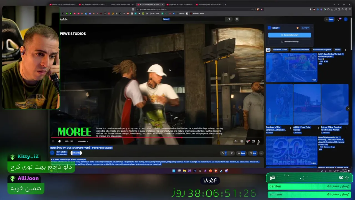The width and height of the screenshot is (355, 200).
Task: Save the video to a playlist
Action: pos(253,153)
